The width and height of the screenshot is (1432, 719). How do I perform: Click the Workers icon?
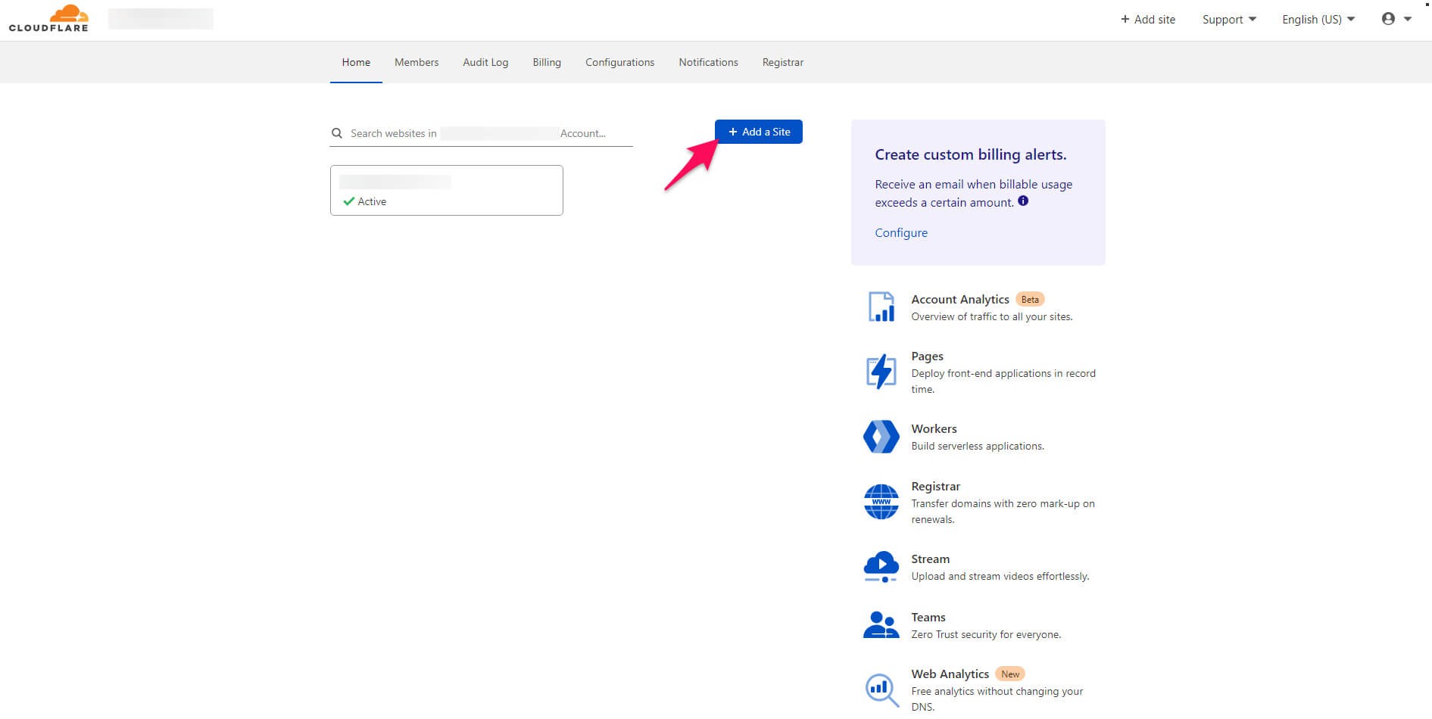click(x=881, y=437)
